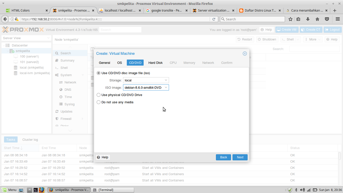
Task: Open the Linux Mint Menu button
Action: point(9,190)
